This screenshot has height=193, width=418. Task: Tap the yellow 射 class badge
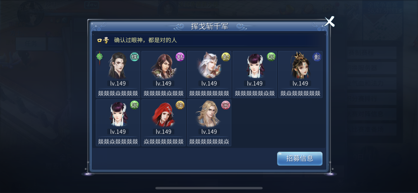(226, 56)
